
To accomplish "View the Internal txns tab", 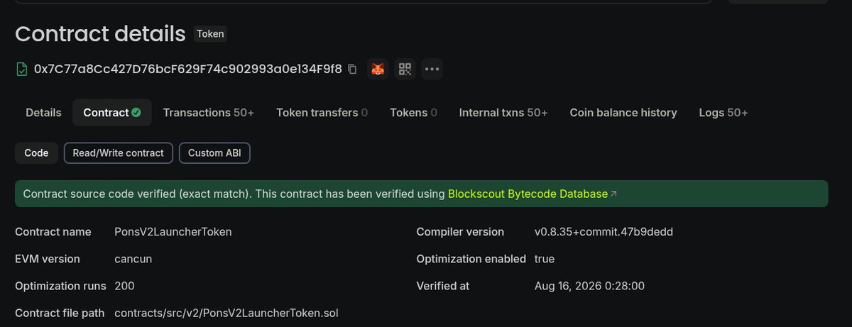I will pos(503,112).
